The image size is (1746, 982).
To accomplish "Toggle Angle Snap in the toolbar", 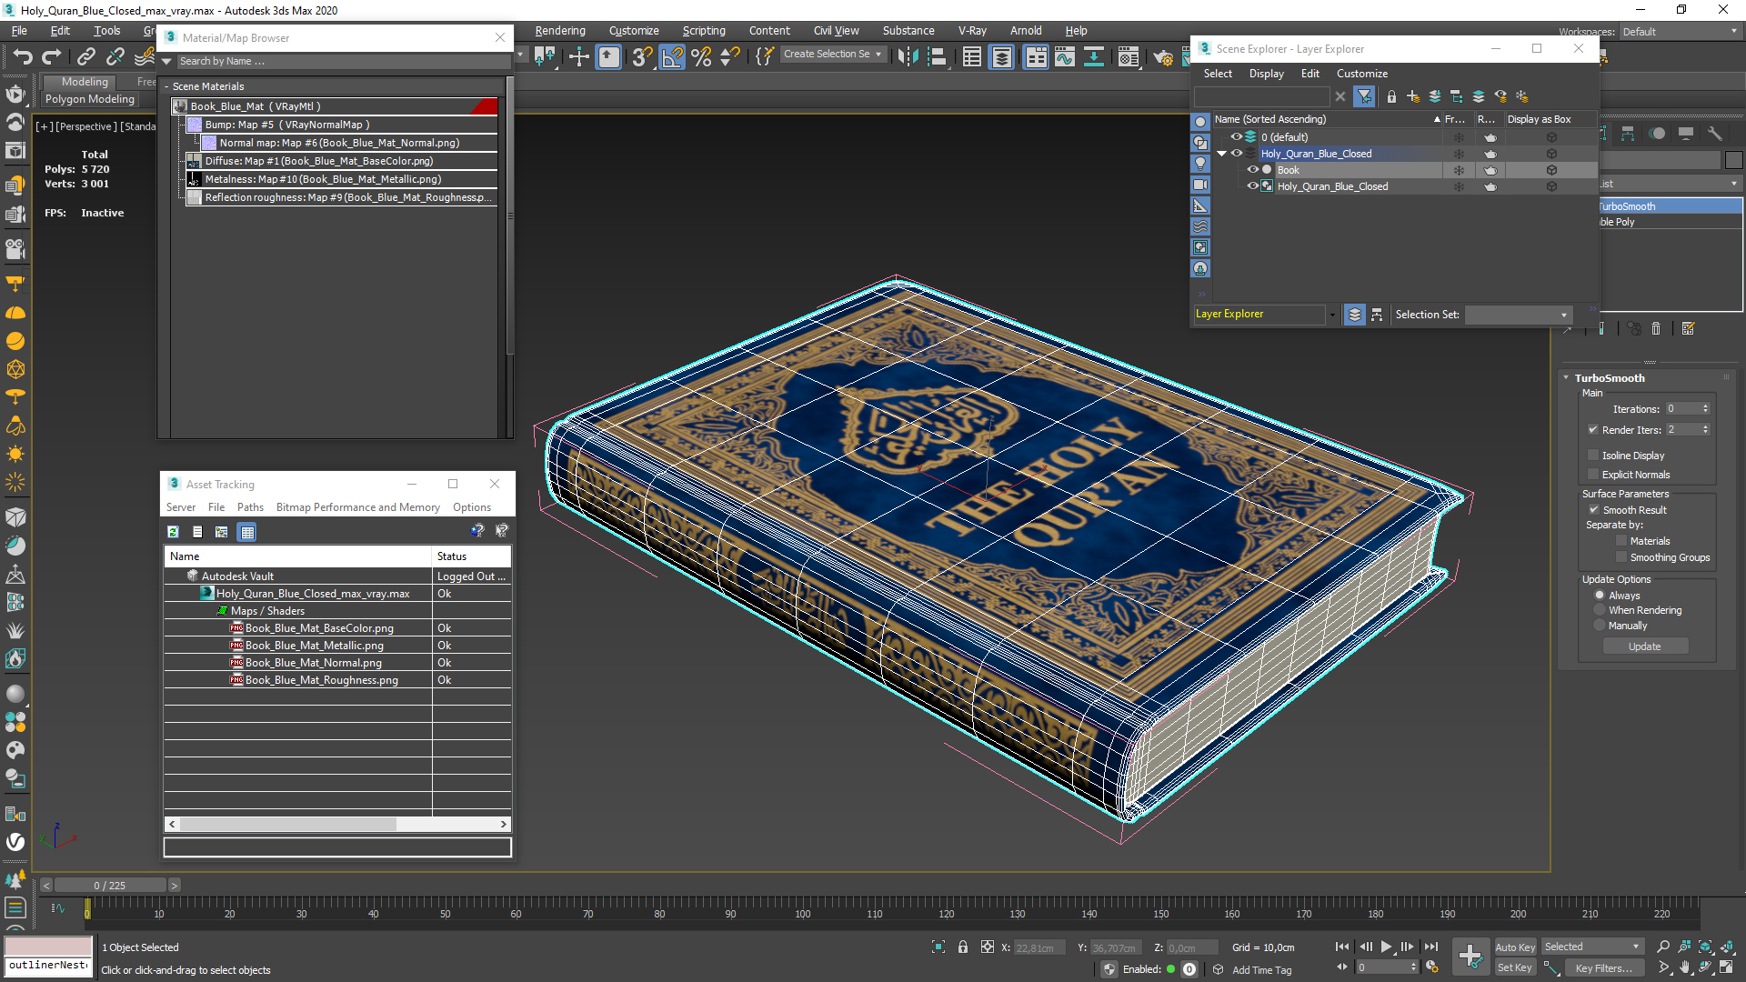I will coord(672,57).
